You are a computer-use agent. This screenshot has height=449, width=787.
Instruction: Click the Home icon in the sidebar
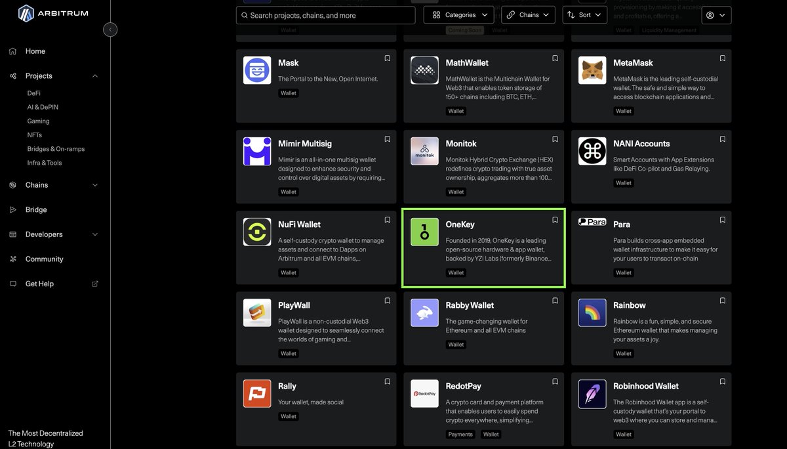[12, 51]
